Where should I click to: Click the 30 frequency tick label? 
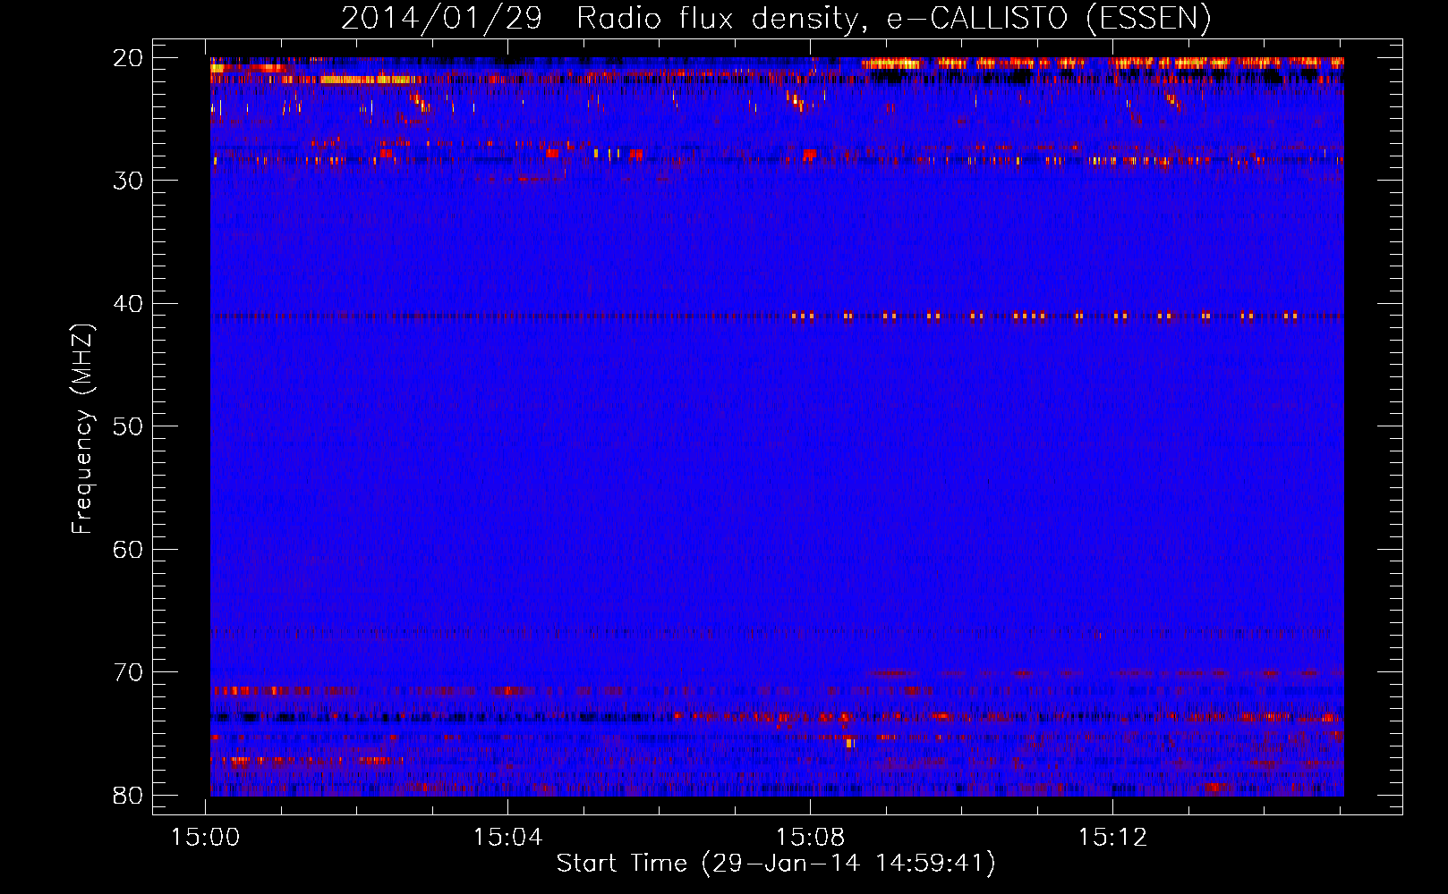tap(128, 181)
